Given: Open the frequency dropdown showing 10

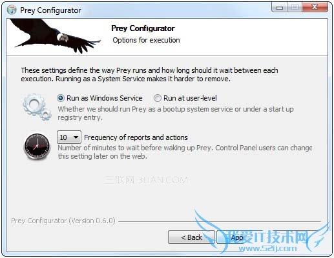Looking at the screenshot, I should click(69, 137).
